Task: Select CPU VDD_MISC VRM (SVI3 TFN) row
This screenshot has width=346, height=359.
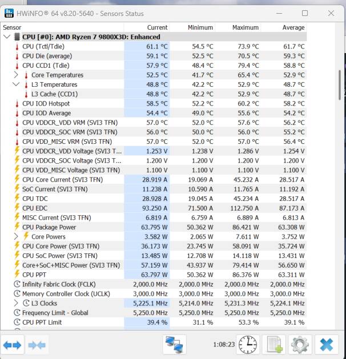Action: [x=154, y=142]
